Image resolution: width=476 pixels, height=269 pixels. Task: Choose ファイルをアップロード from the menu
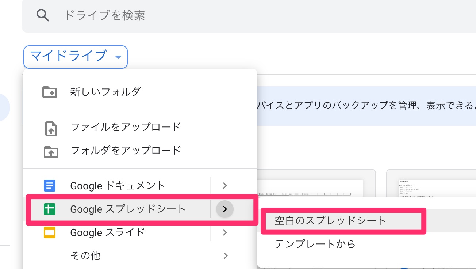(126, 127)
